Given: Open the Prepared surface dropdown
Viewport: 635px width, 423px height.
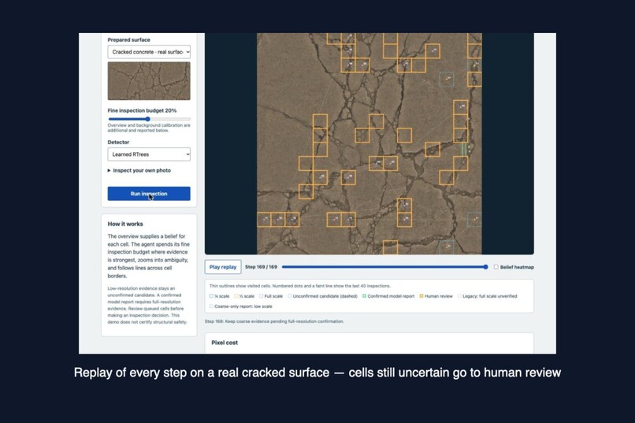Looking at the screenshot, I should tap(149, 52).
